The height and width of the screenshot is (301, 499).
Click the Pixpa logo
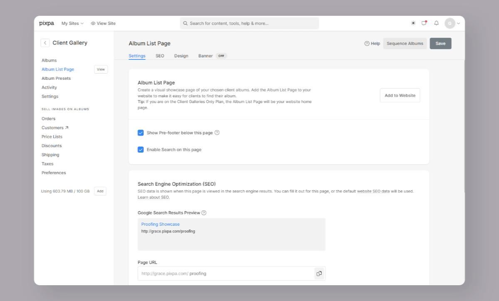(47, 23)
